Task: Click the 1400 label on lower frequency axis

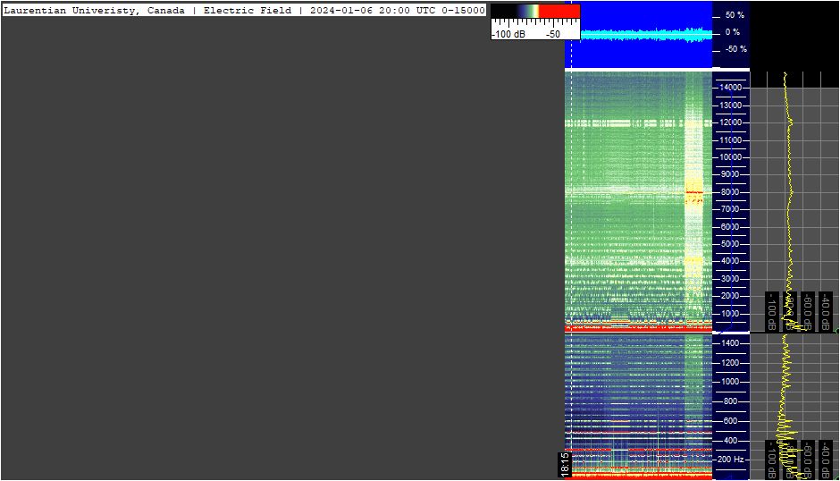Action: pyautogui.click(x=730, y=343)
